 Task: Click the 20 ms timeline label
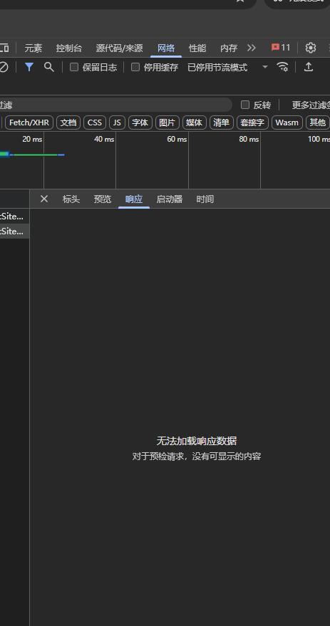tap(32, 139)
